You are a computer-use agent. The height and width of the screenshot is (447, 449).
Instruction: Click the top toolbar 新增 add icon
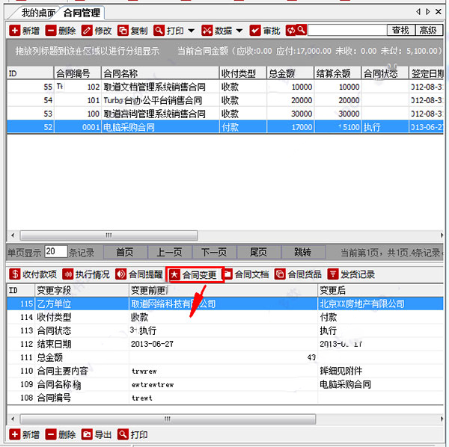coord(15,31)
